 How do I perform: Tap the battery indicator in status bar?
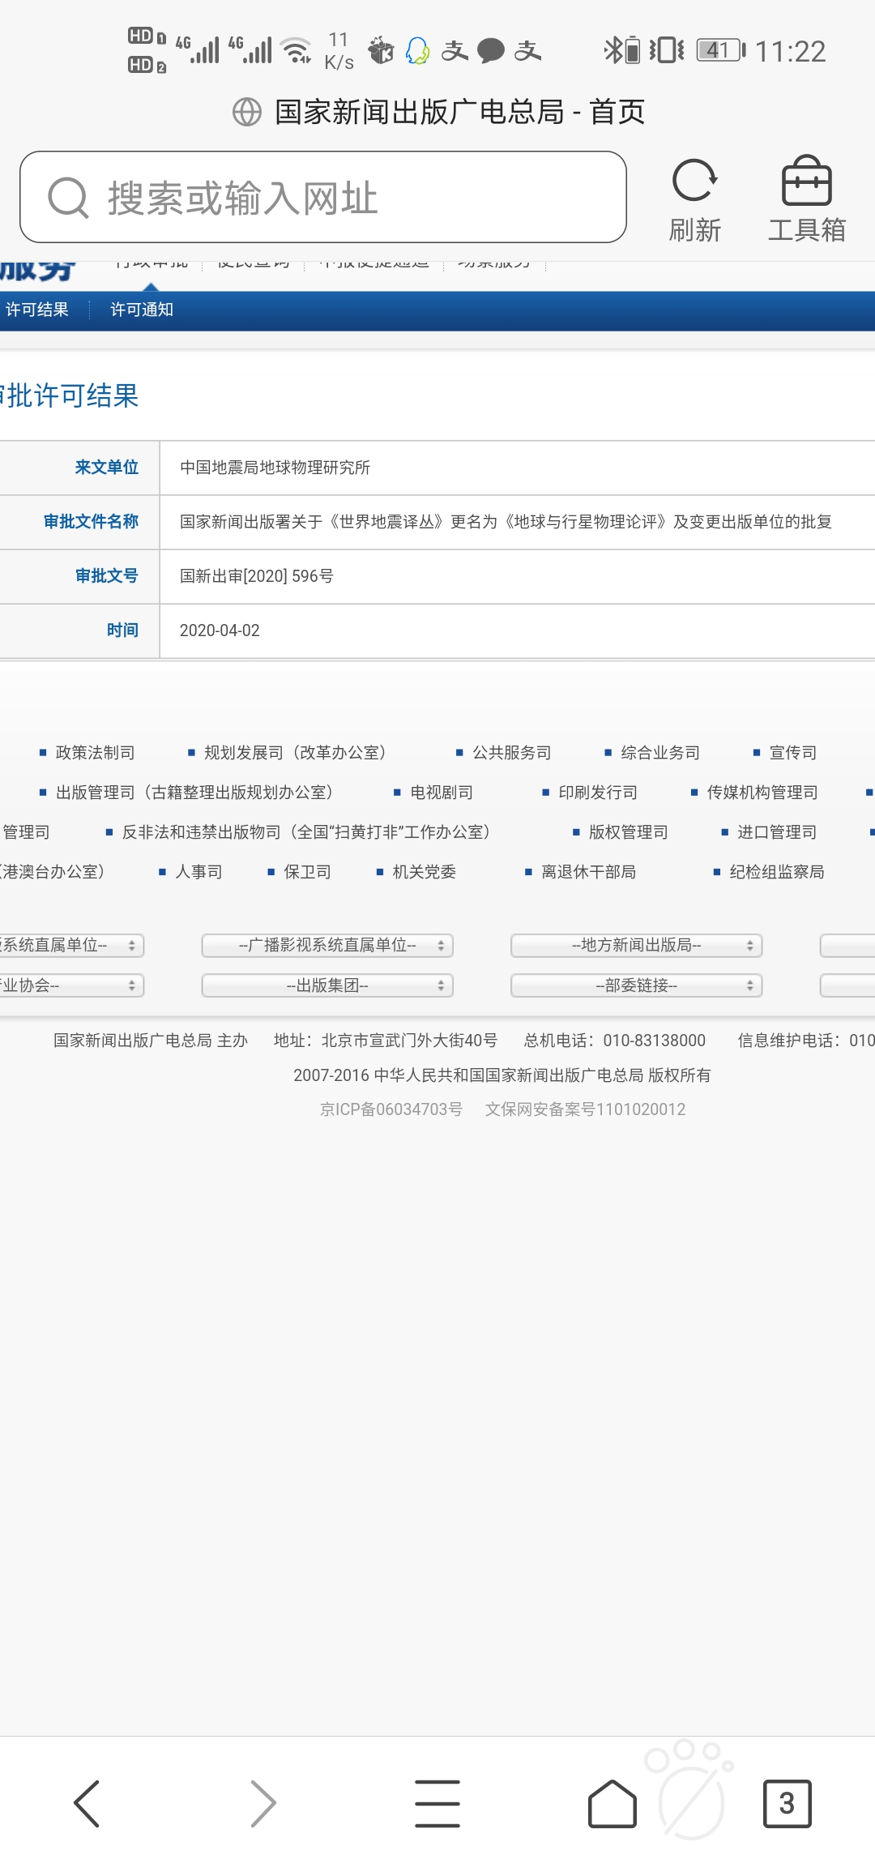[720, 51]
